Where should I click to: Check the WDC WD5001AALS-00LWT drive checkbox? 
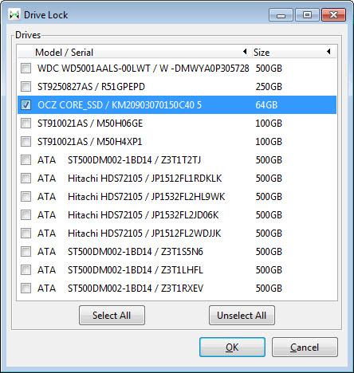click(26, 69)
